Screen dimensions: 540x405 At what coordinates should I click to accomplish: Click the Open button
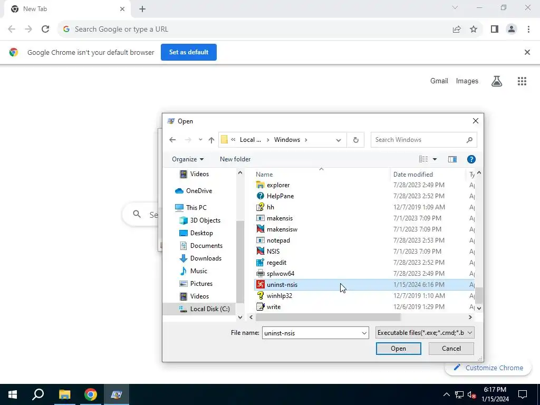click(399, 349)
